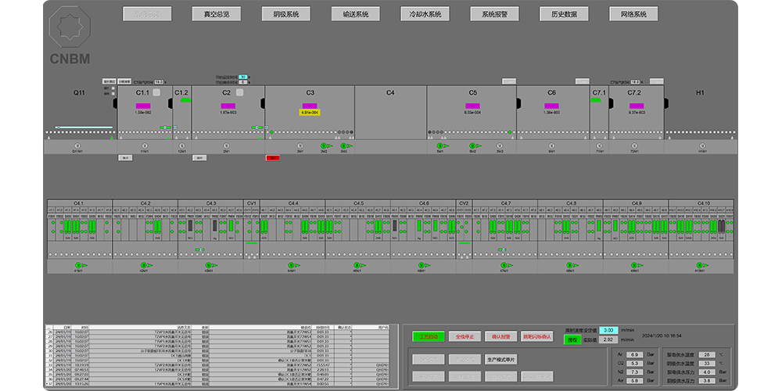Toggle the grey square beside C2

[x=239, y=92]
